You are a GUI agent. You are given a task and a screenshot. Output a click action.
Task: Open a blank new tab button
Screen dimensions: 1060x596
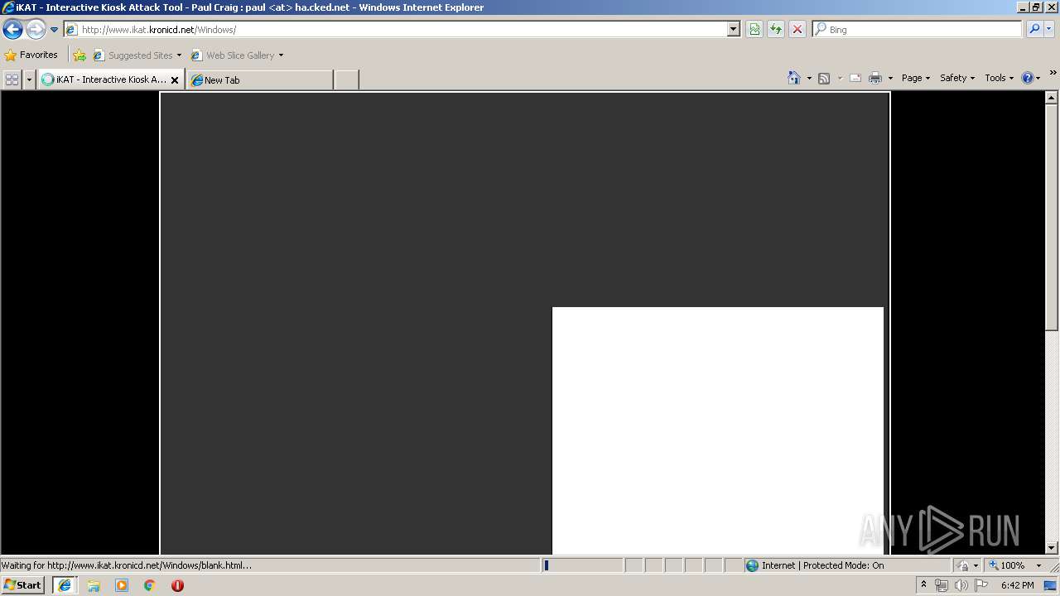tap(346, 79)
